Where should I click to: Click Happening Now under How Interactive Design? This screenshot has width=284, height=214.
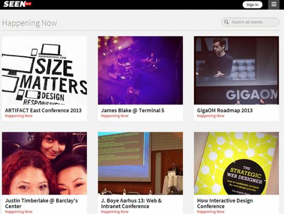(x=211, y=211)
